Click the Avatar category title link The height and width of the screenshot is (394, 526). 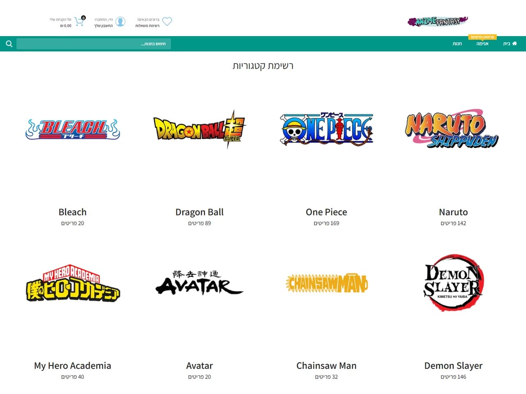(200, 366)
